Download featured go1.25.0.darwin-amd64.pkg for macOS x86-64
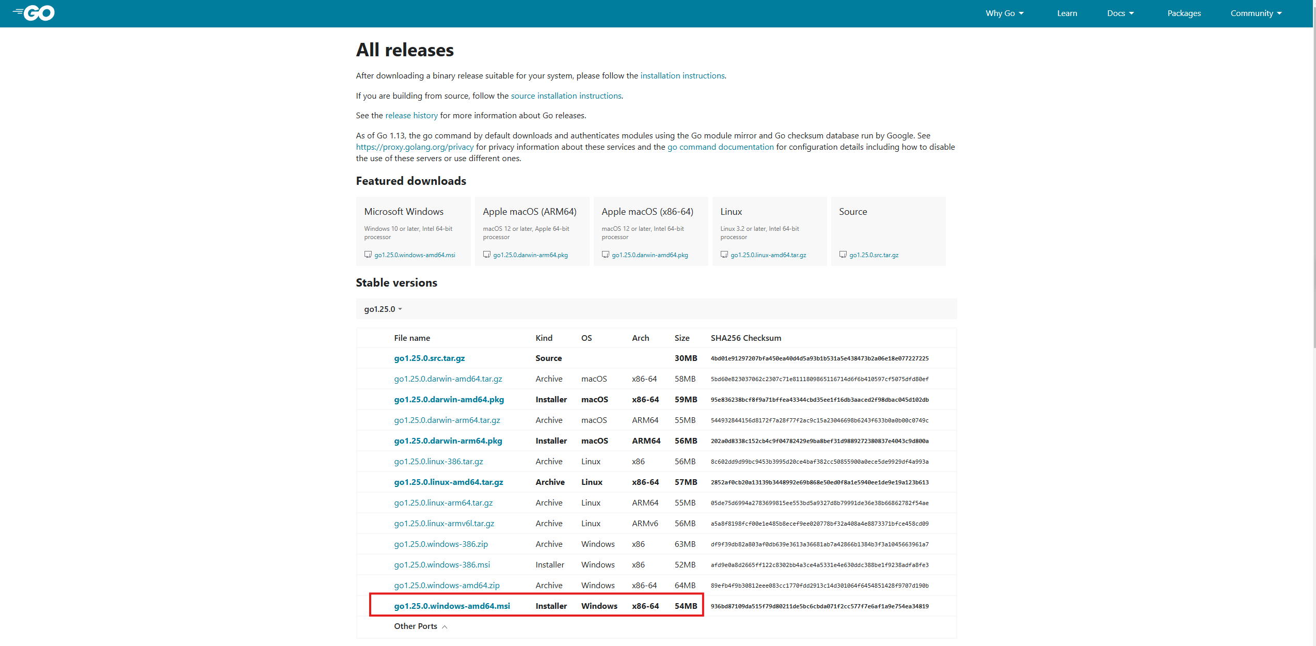Viewport: 1316px width, 646px height. coord(650,255)
